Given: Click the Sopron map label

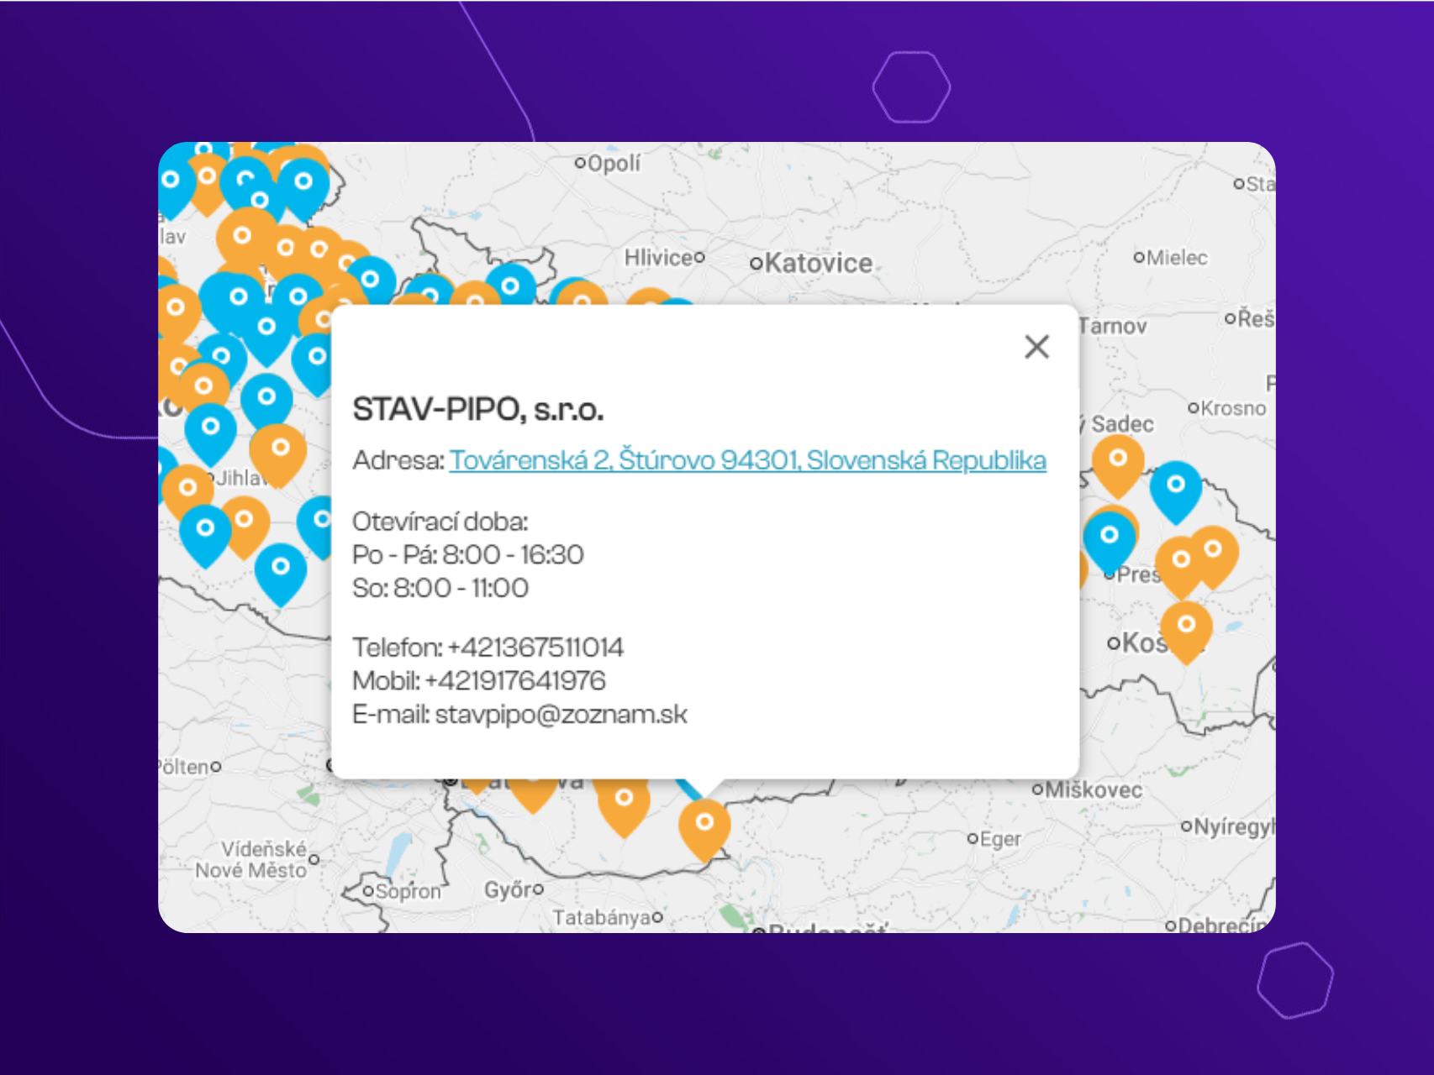Looking at the screenshot, I should click(x=408, y=891).
